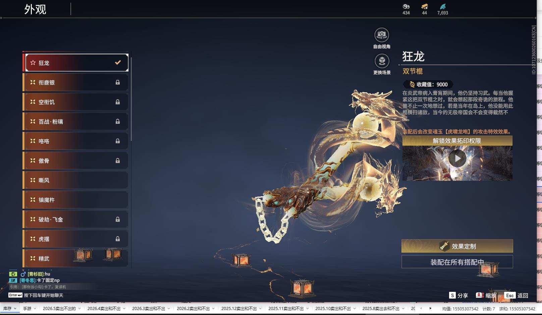The image size is (542, 315).
Task: Click the lock icon on 傲骨
Action: (x=118, y=161)
